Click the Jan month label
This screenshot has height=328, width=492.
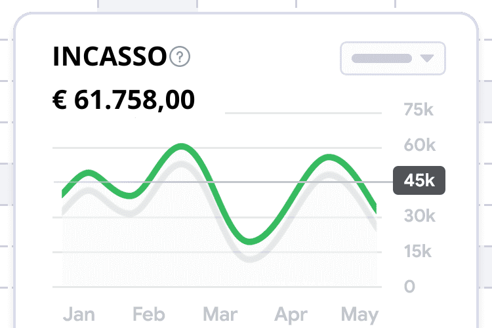coord(79,314)
